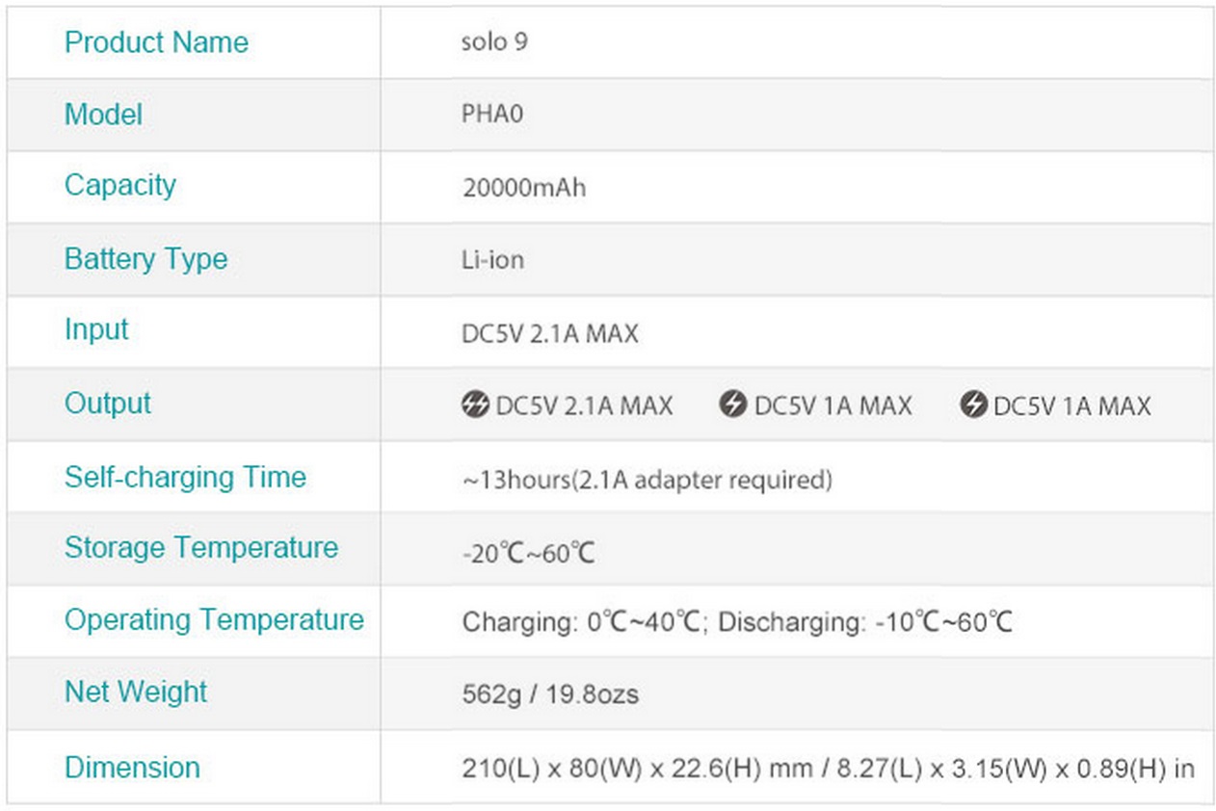Click the 210(L) x 80(W) dimension text

827,769
